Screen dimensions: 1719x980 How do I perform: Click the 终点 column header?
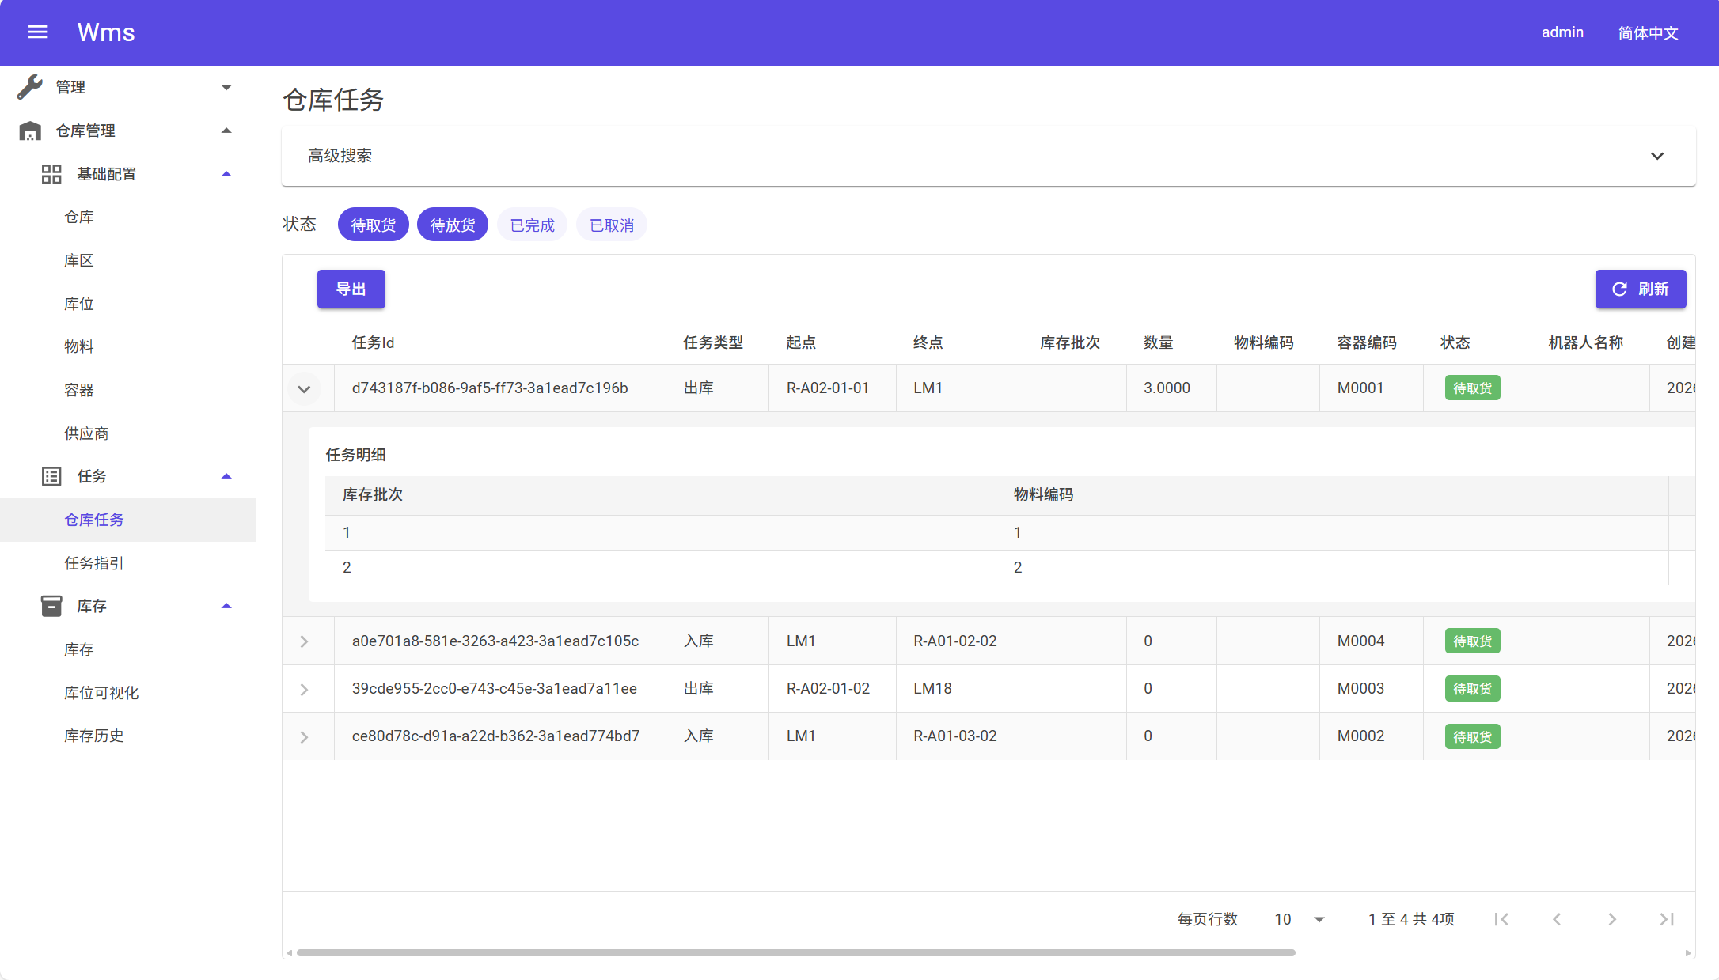[x=928, y=342]
